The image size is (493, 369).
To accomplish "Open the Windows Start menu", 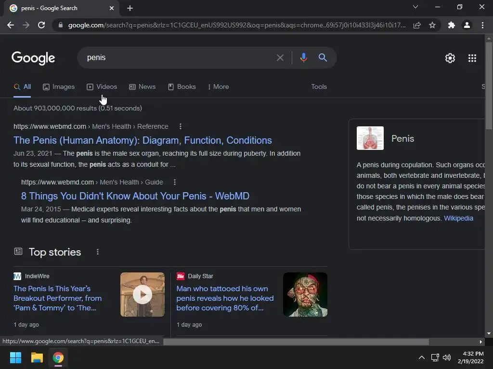I will pyautogui.click(x=15, y=357).
